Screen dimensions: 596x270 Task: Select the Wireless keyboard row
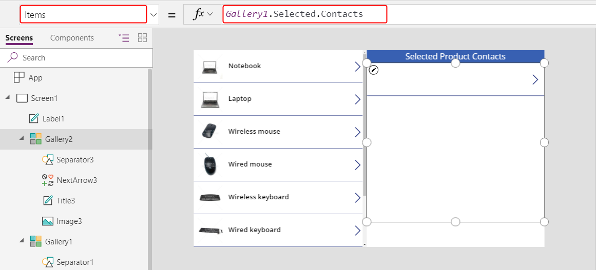click(278, 198)
